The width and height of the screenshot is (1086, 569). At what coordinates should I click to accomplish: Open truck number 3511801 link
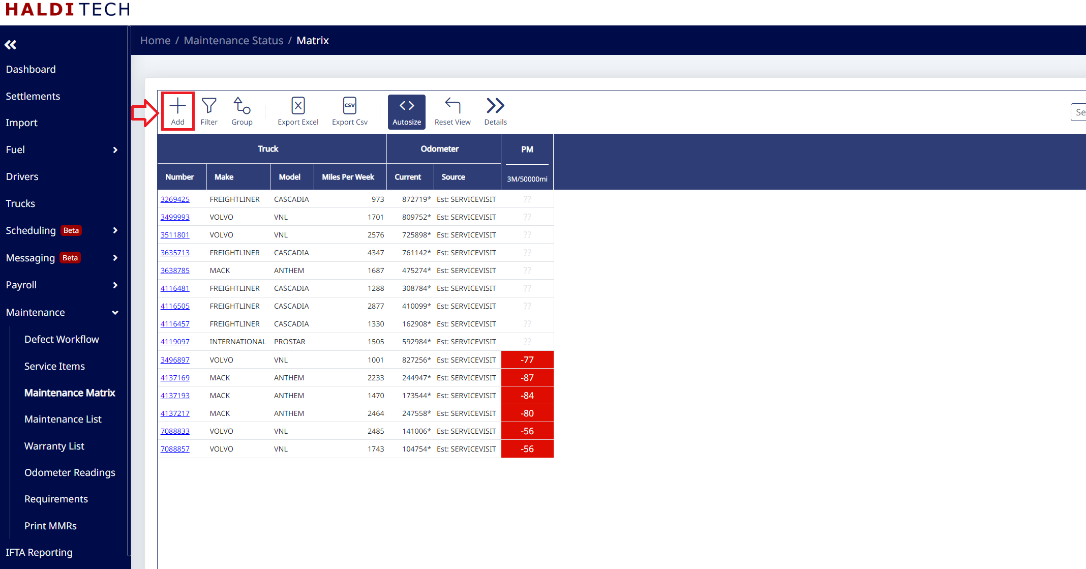[x=175, y=235]
